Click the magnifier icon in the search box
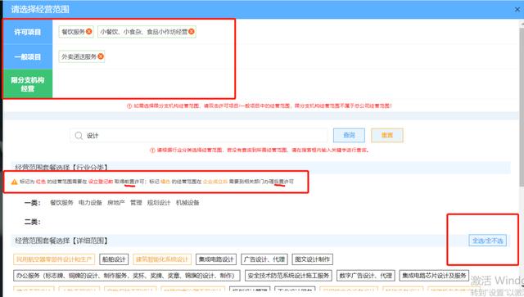524x297 pixels. tap(79, 135)
